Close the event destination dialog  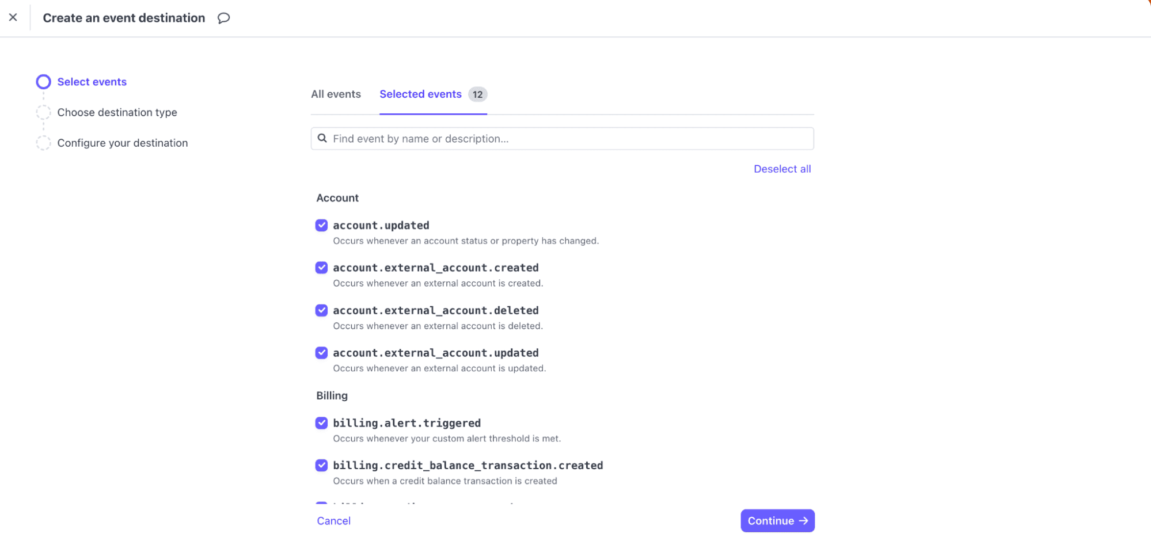coord(13,17)
